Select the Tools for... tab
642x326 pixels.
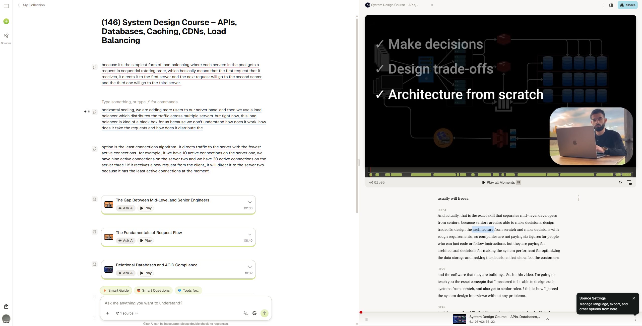coord(188,290)
